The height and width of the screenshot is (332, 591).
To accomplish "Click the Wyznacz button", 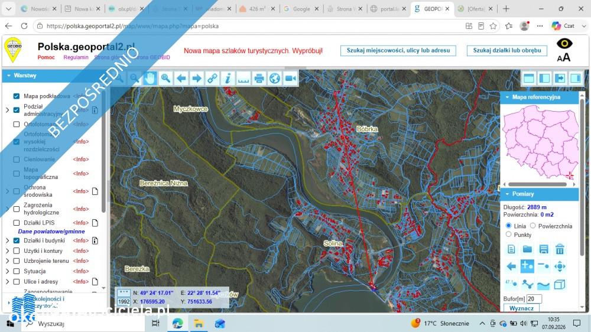I will pyautogui.click(x=521, y=308).
